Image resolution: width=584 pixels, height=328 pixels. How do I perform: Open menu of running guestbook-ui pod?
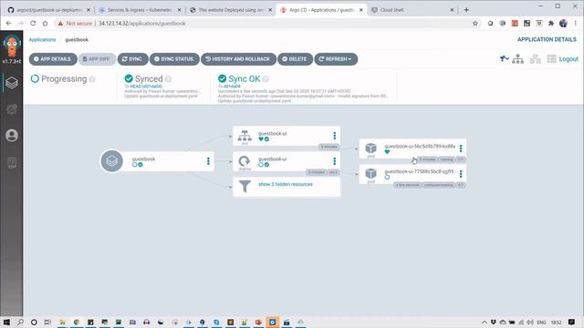[461, 149]
